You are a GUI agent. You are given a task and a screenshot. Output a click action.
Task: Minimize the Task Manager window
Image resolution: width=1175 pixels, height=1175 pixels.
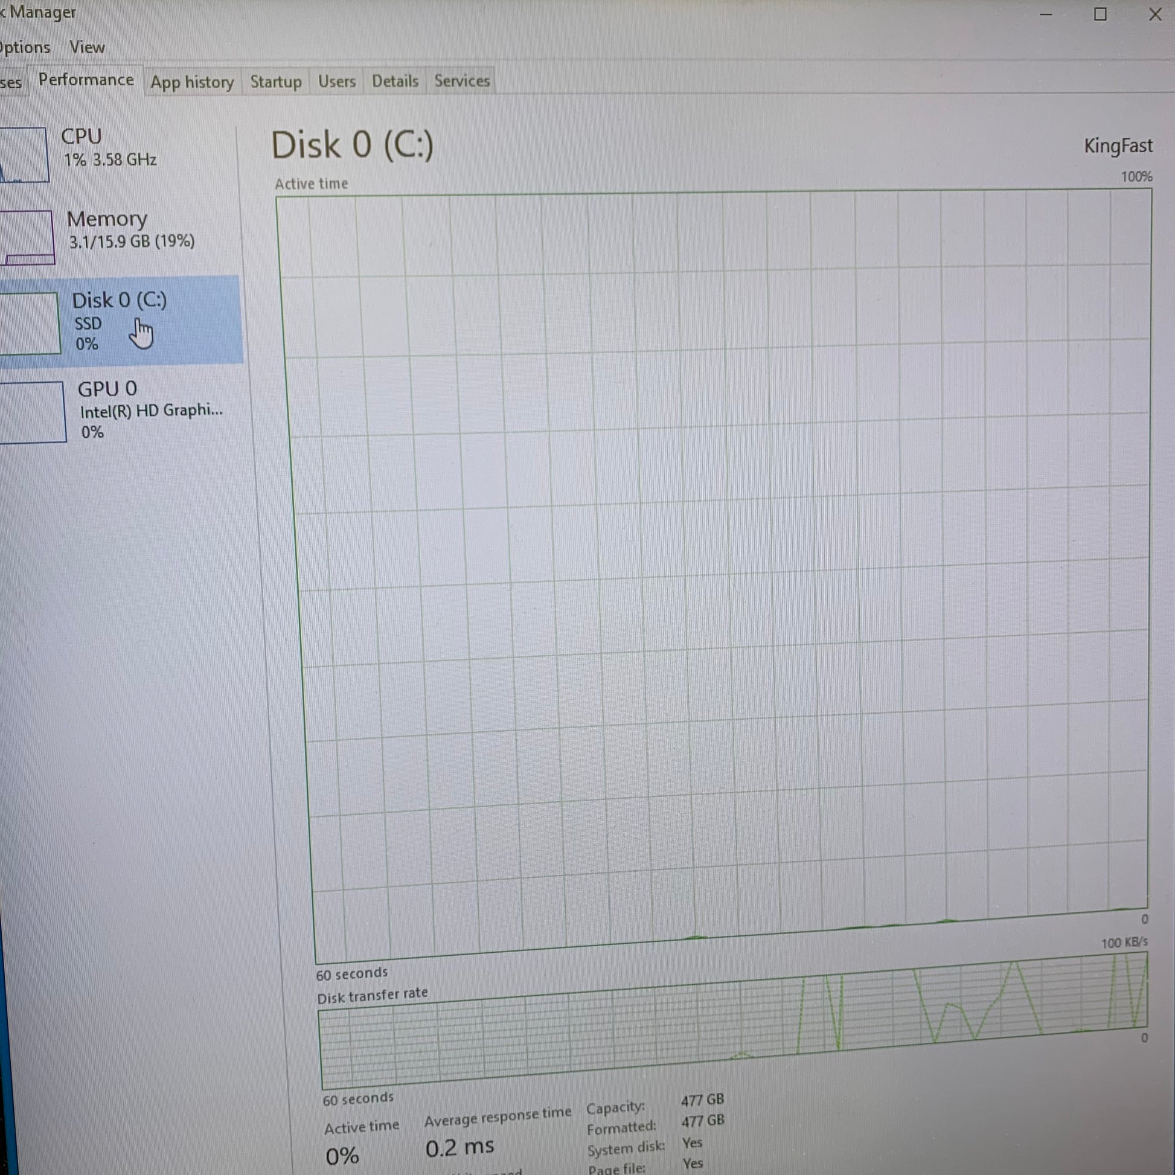coord(1045,14)
